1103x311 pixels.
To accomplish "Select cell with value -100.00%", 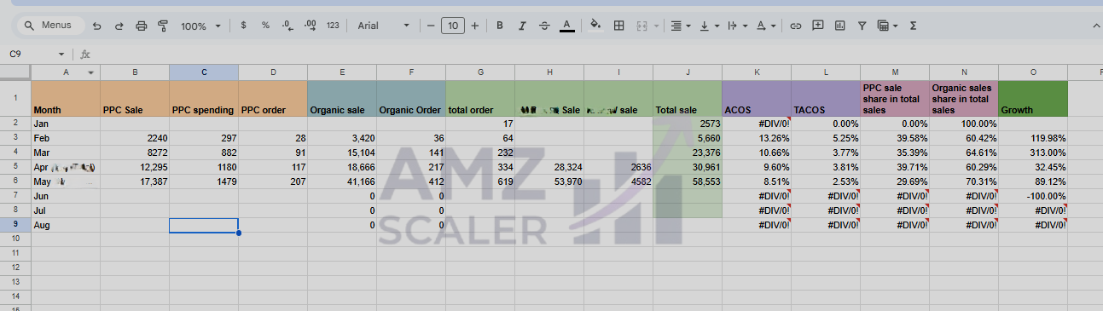I will [x=1032, y=196].
